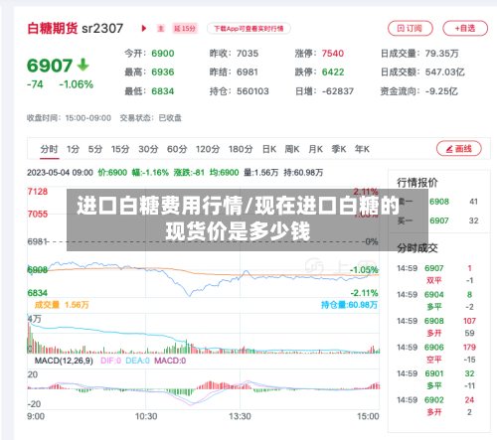
Task: Click the 日成交量 79.35万 value
Action: [x=441, y=54]
